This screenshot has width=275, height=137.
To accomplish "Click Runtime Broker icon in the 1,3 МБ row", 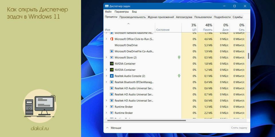I will click(111, 107).
